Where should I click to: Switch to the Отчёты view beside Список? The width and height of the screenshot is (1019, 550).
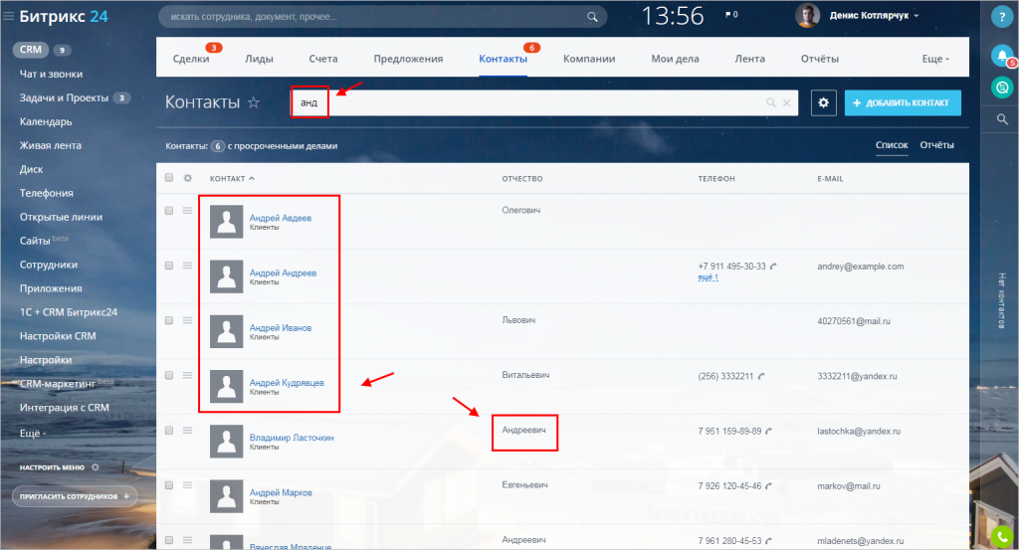pos(936,145)
